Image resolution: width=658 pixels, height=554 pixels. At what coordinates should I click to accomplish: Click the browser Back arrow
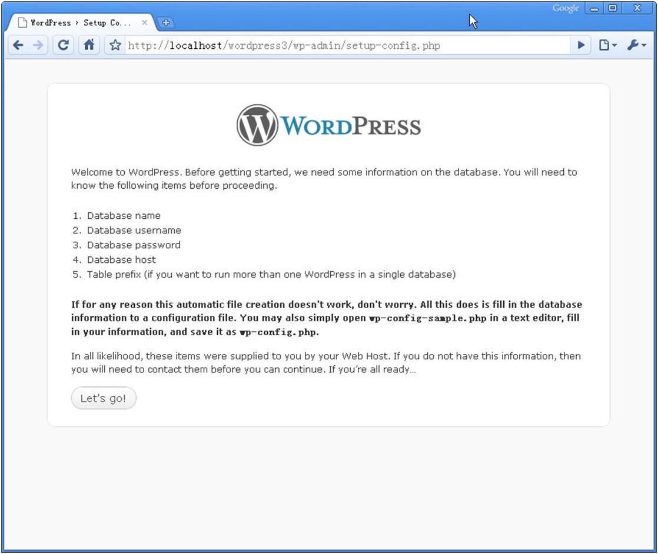(x=18, y=45)
